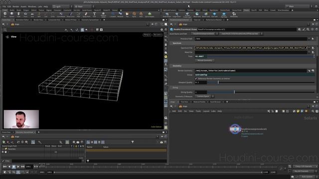Image resolution: width=319 pixels, height=179 pixels.
Task: Click the Render Geometry path field
Action: [x=251, y=71]
